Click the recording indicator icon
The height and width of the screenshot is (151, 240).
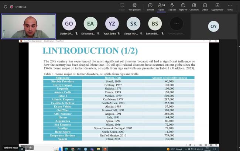[x=12, y=6]
